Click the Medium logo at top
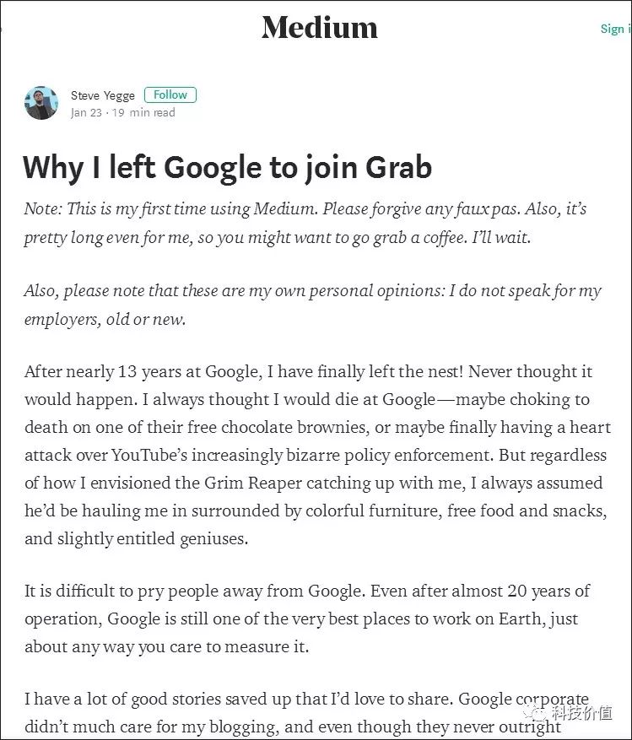 (x=320, y=27)
